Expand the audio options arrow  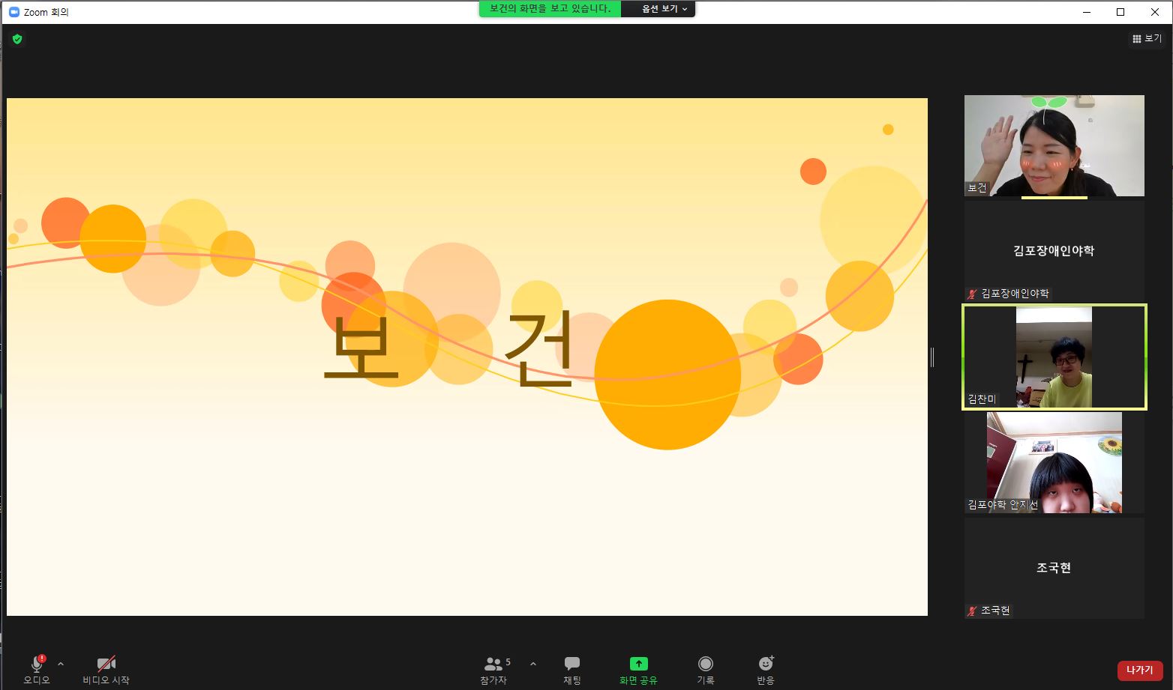pyautogui.click(x=61, y=664)
